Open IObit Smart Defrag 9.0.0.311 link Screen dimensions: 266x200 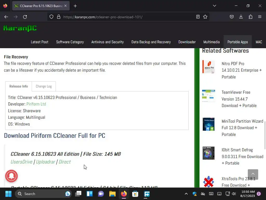pos(242,157)
